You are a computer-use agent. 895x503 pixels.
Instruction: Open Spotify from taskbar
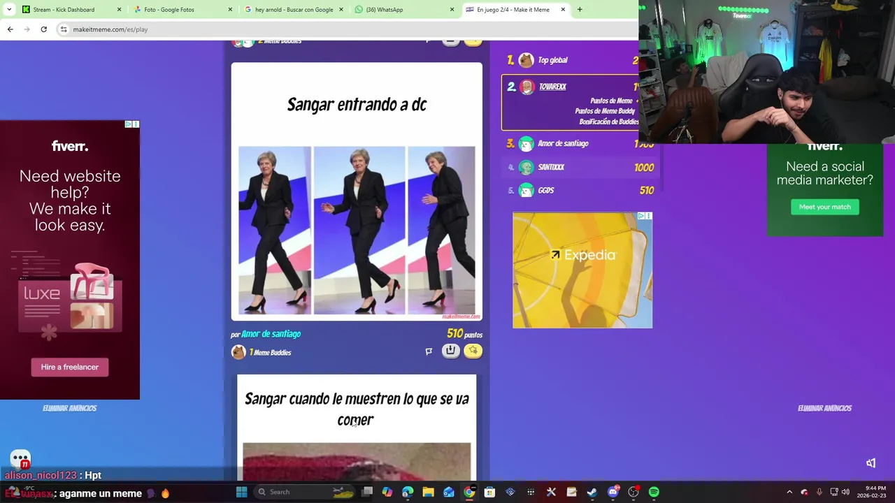[654, 492]
